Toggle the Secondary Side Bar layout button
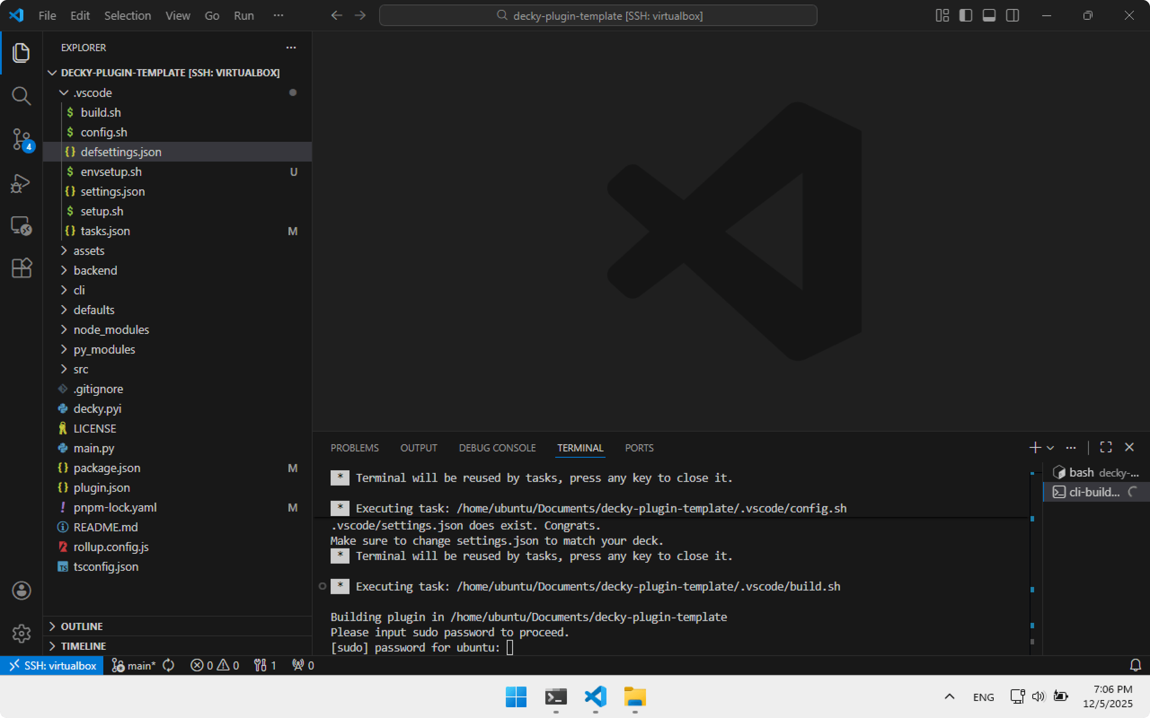This screenshot has width=1150, height=718. (1013, 16)
